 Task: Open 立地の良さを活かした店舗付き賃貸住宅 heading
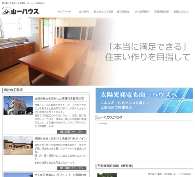[x=59, y=98]
